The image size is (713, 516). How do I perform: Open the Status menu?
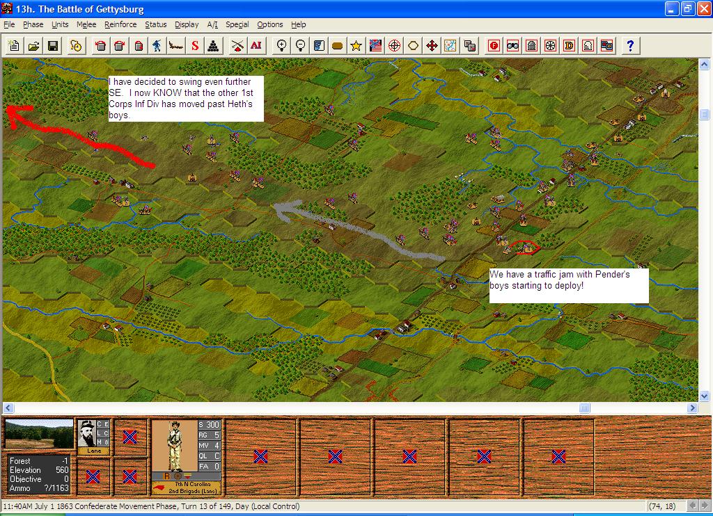[x=155, y=24]
